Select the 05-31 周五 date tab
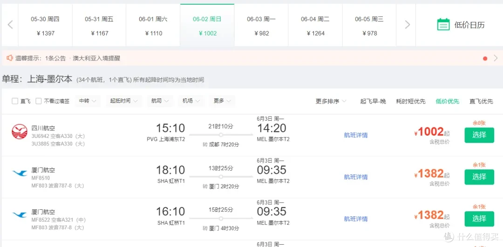This screenshot has width=503, height=247. point(99,26)
